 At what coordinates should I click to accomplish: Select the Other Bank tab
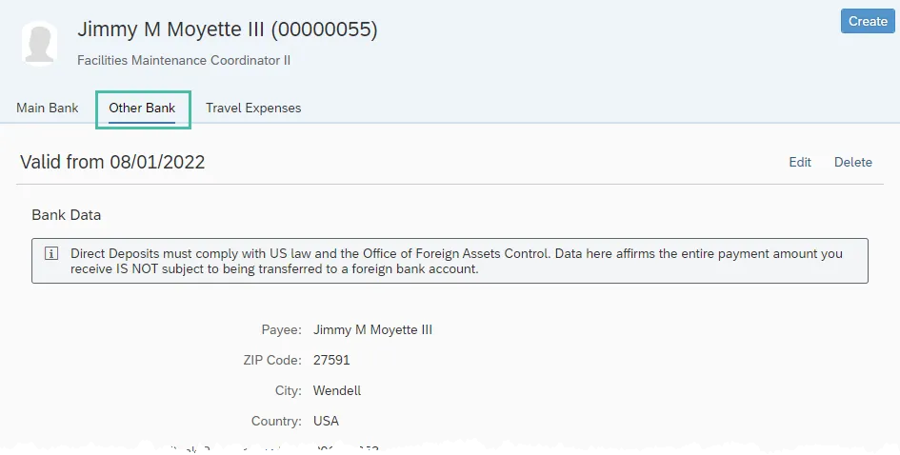(x=142, y=108)
